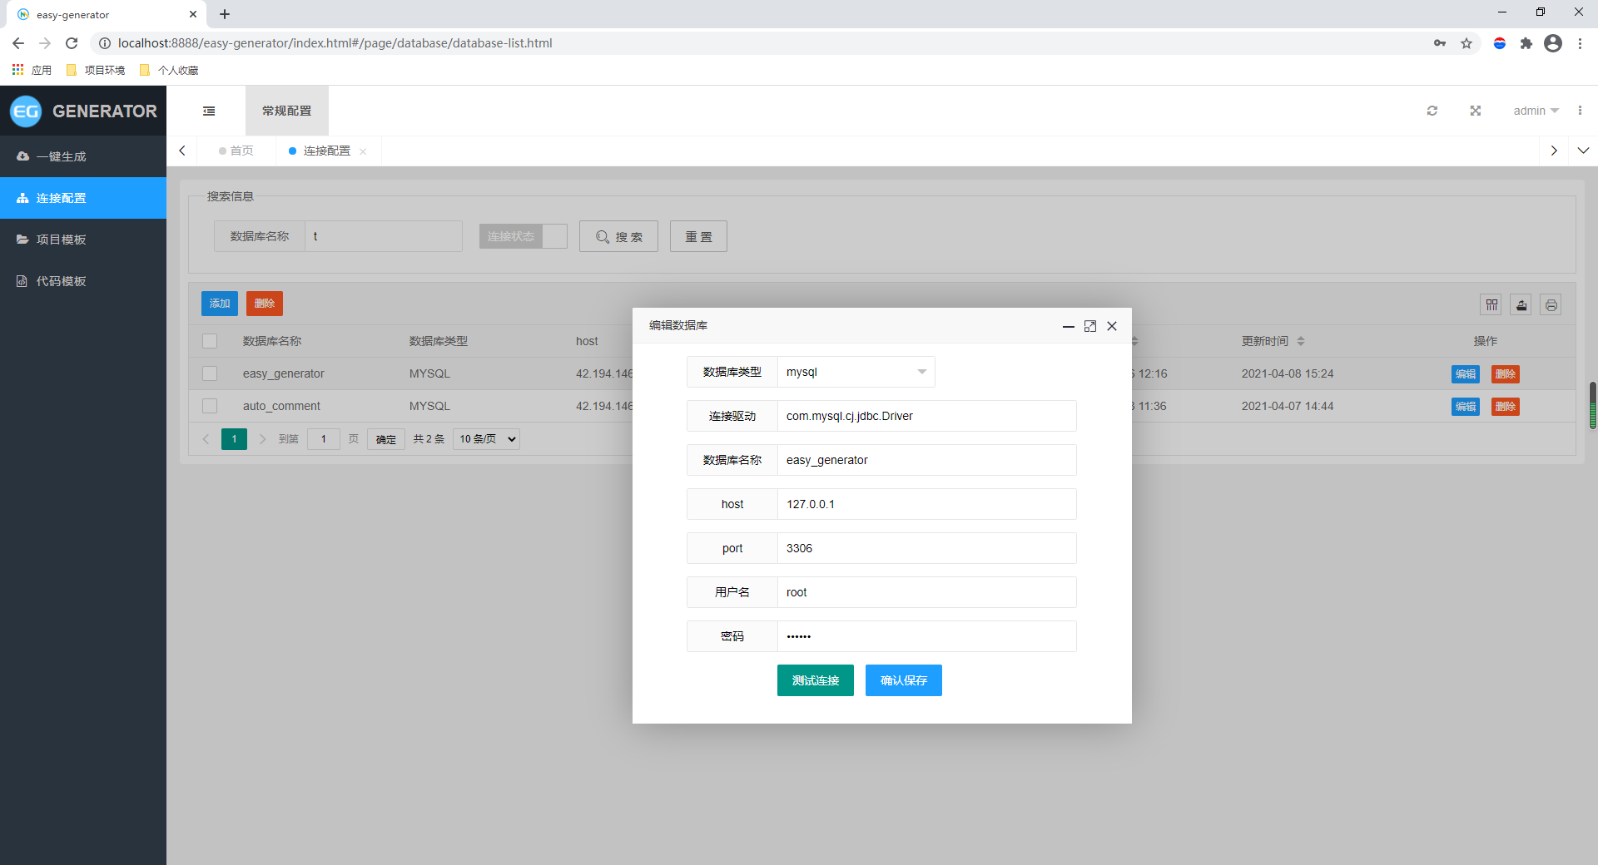Screen dimensions: 1598x865
Task: Open the header more-options vertical dots
Action: 1580,111
